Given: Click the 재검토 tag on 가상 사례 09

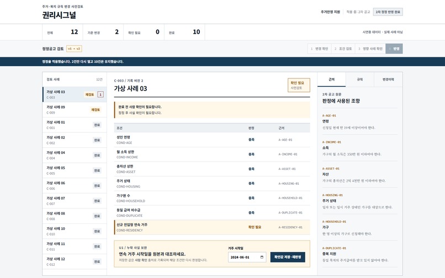Looking at the screenshot, I should tap(96, 110).
